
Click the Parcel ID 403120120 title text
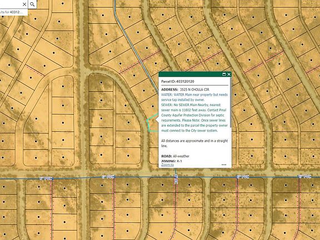coord(178,82)
